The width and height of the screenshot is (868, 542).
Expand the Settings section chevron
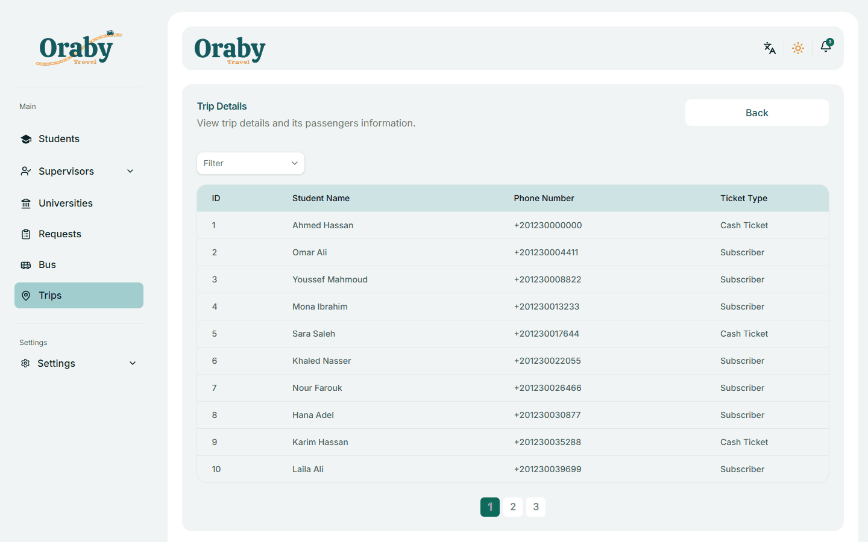[133, 363]
